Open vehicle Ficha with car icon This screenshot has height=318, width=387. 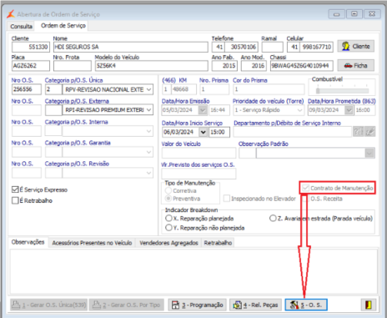tap(356, 66)
